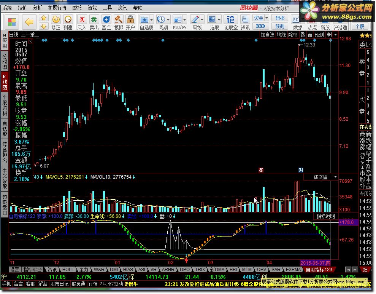This screenshot has width=376, height=294.
Task: Click the colorful home grid icon
Action: click(x=12, y=22)
